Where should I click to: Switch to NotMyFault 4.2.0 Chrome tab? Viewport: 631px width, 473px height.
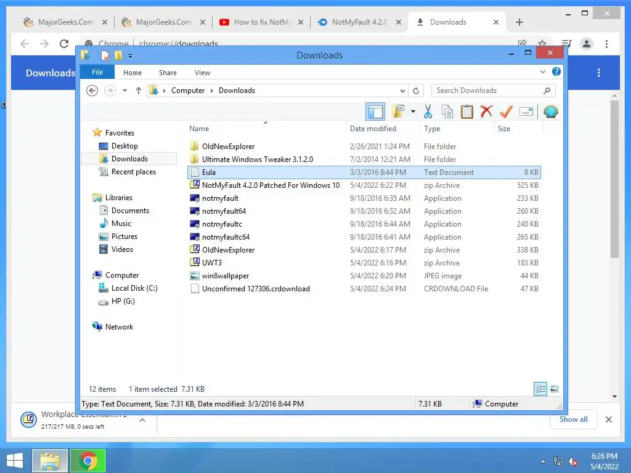tap(359, 22)
